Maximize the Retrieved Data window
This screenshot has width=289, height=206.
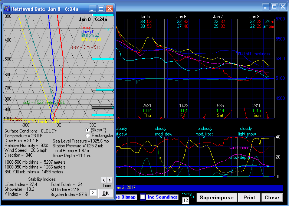click(x=101, y=9)
